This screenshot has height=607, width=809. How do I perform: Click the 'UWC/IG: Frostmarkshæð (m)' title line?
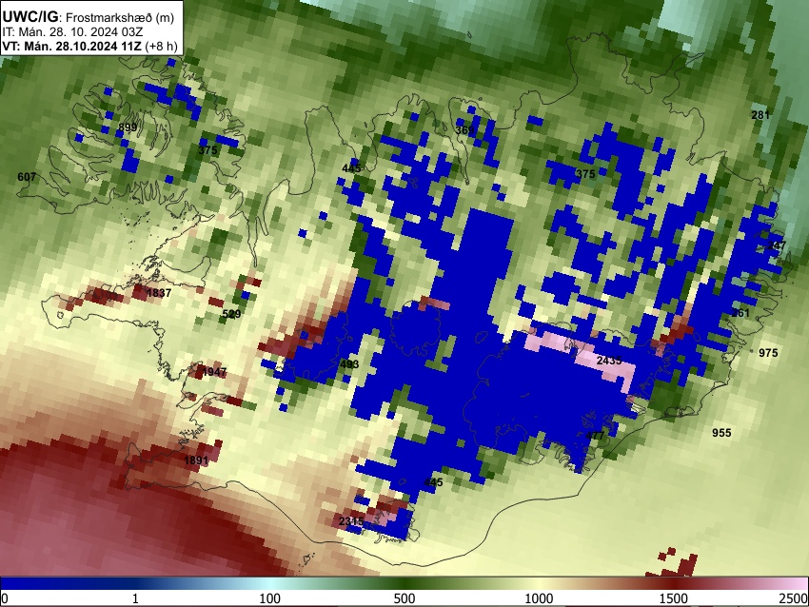[x=89, y=17]
